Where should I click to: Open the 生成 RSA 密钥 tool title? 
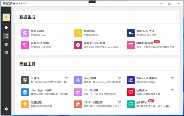pos(40,43)
